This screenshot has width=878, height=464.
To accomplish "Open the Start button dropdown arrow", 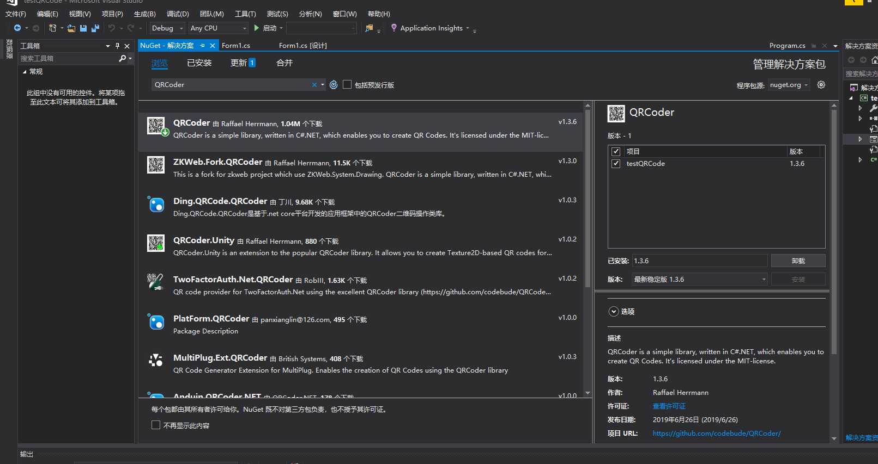I will (281, 28).
